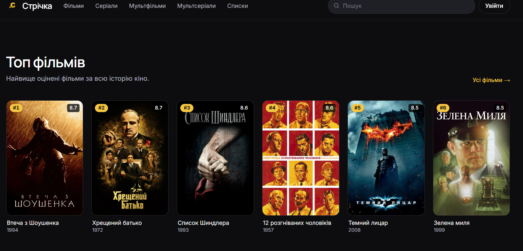Click the year 2008 text
Screen dimensions: 523x251
coord(354,230)
